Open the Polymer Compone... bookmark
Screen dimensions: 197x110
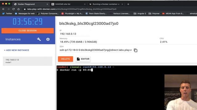point(48,13)
